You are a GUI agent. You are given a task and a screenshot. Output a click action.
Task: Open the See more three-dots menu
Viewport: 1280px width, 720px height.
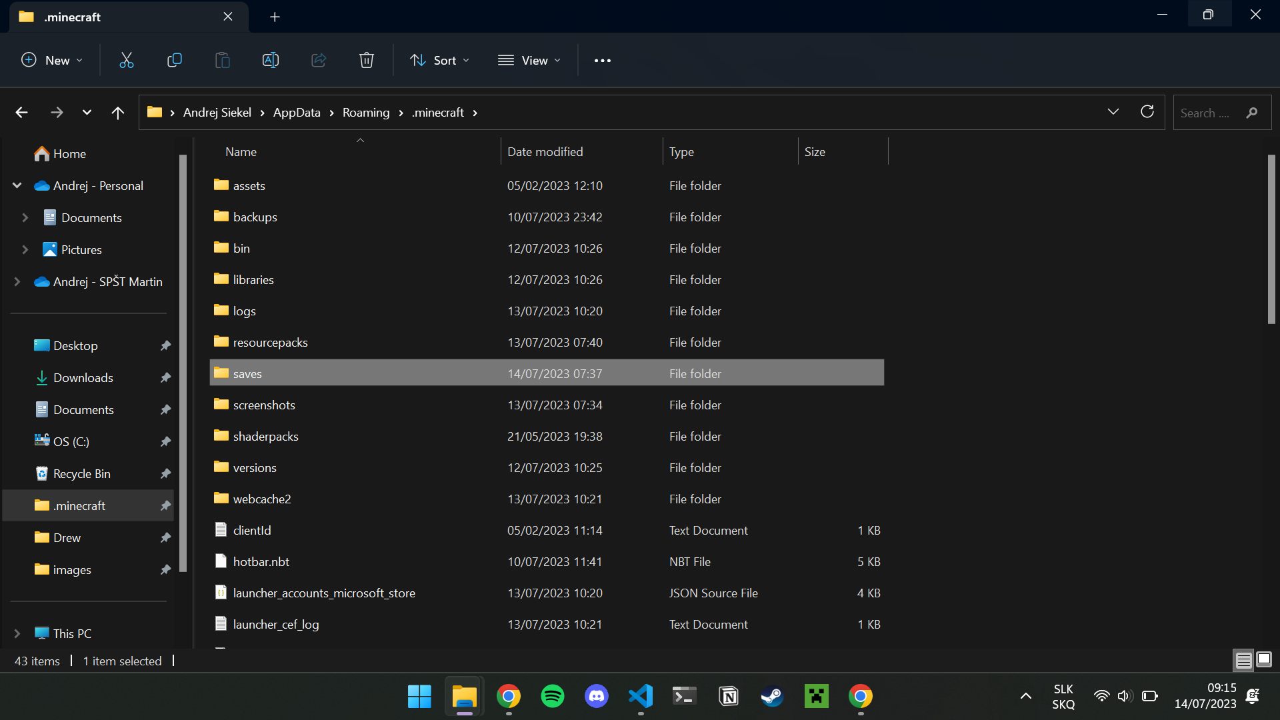click(x=603, y=61)
